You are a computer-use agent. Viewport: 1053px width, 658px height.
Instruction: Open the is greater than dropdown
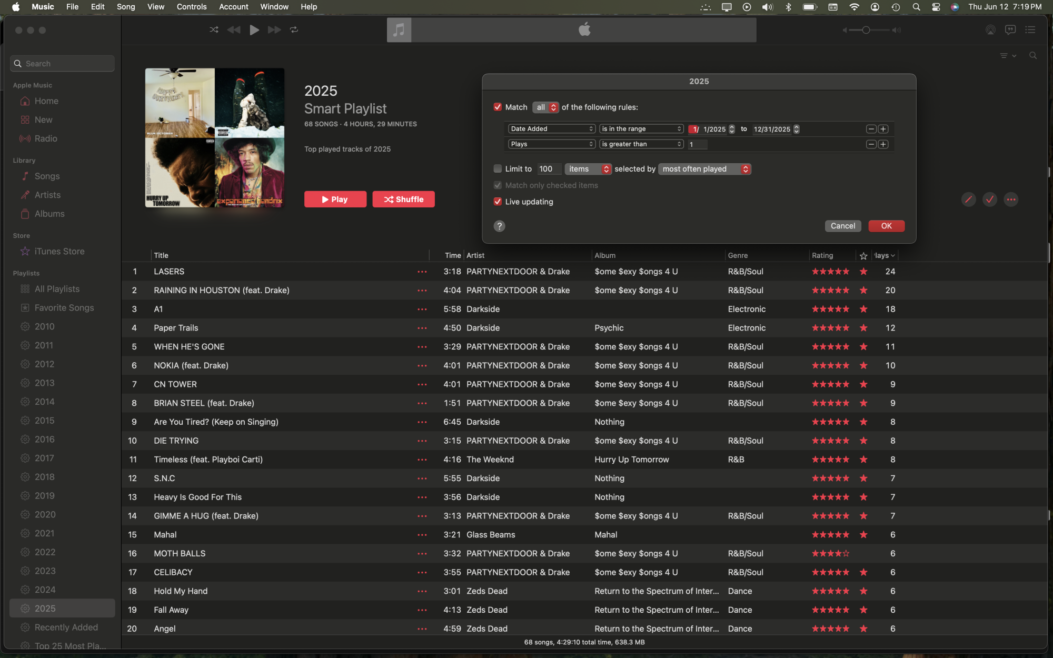pos(641,144)
